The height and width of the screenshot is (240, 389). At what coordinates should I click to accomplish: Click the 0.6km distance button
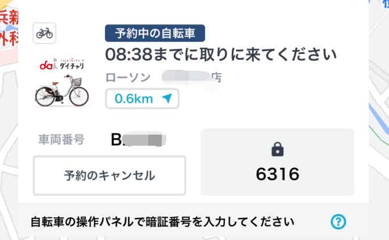click(142, 99)
